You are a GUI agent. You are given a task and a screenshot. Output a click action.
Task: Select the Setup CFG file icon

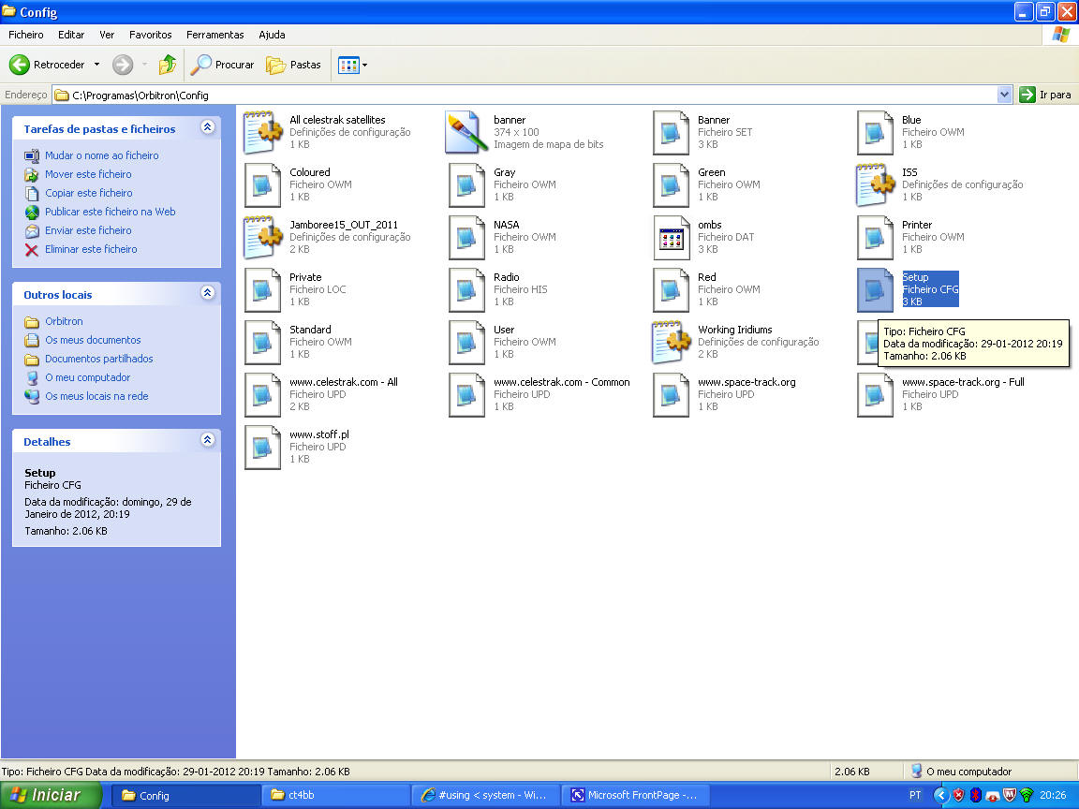tap(876, 289)
